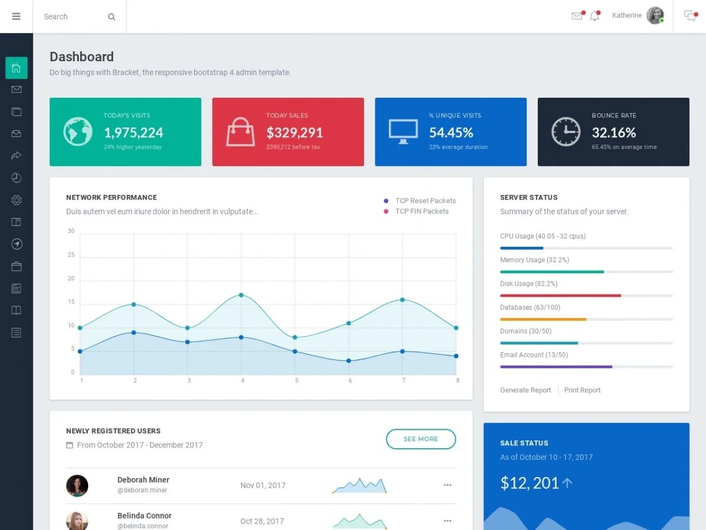Open Belinda Connor's row options ellipsis

tap(447, 521)
